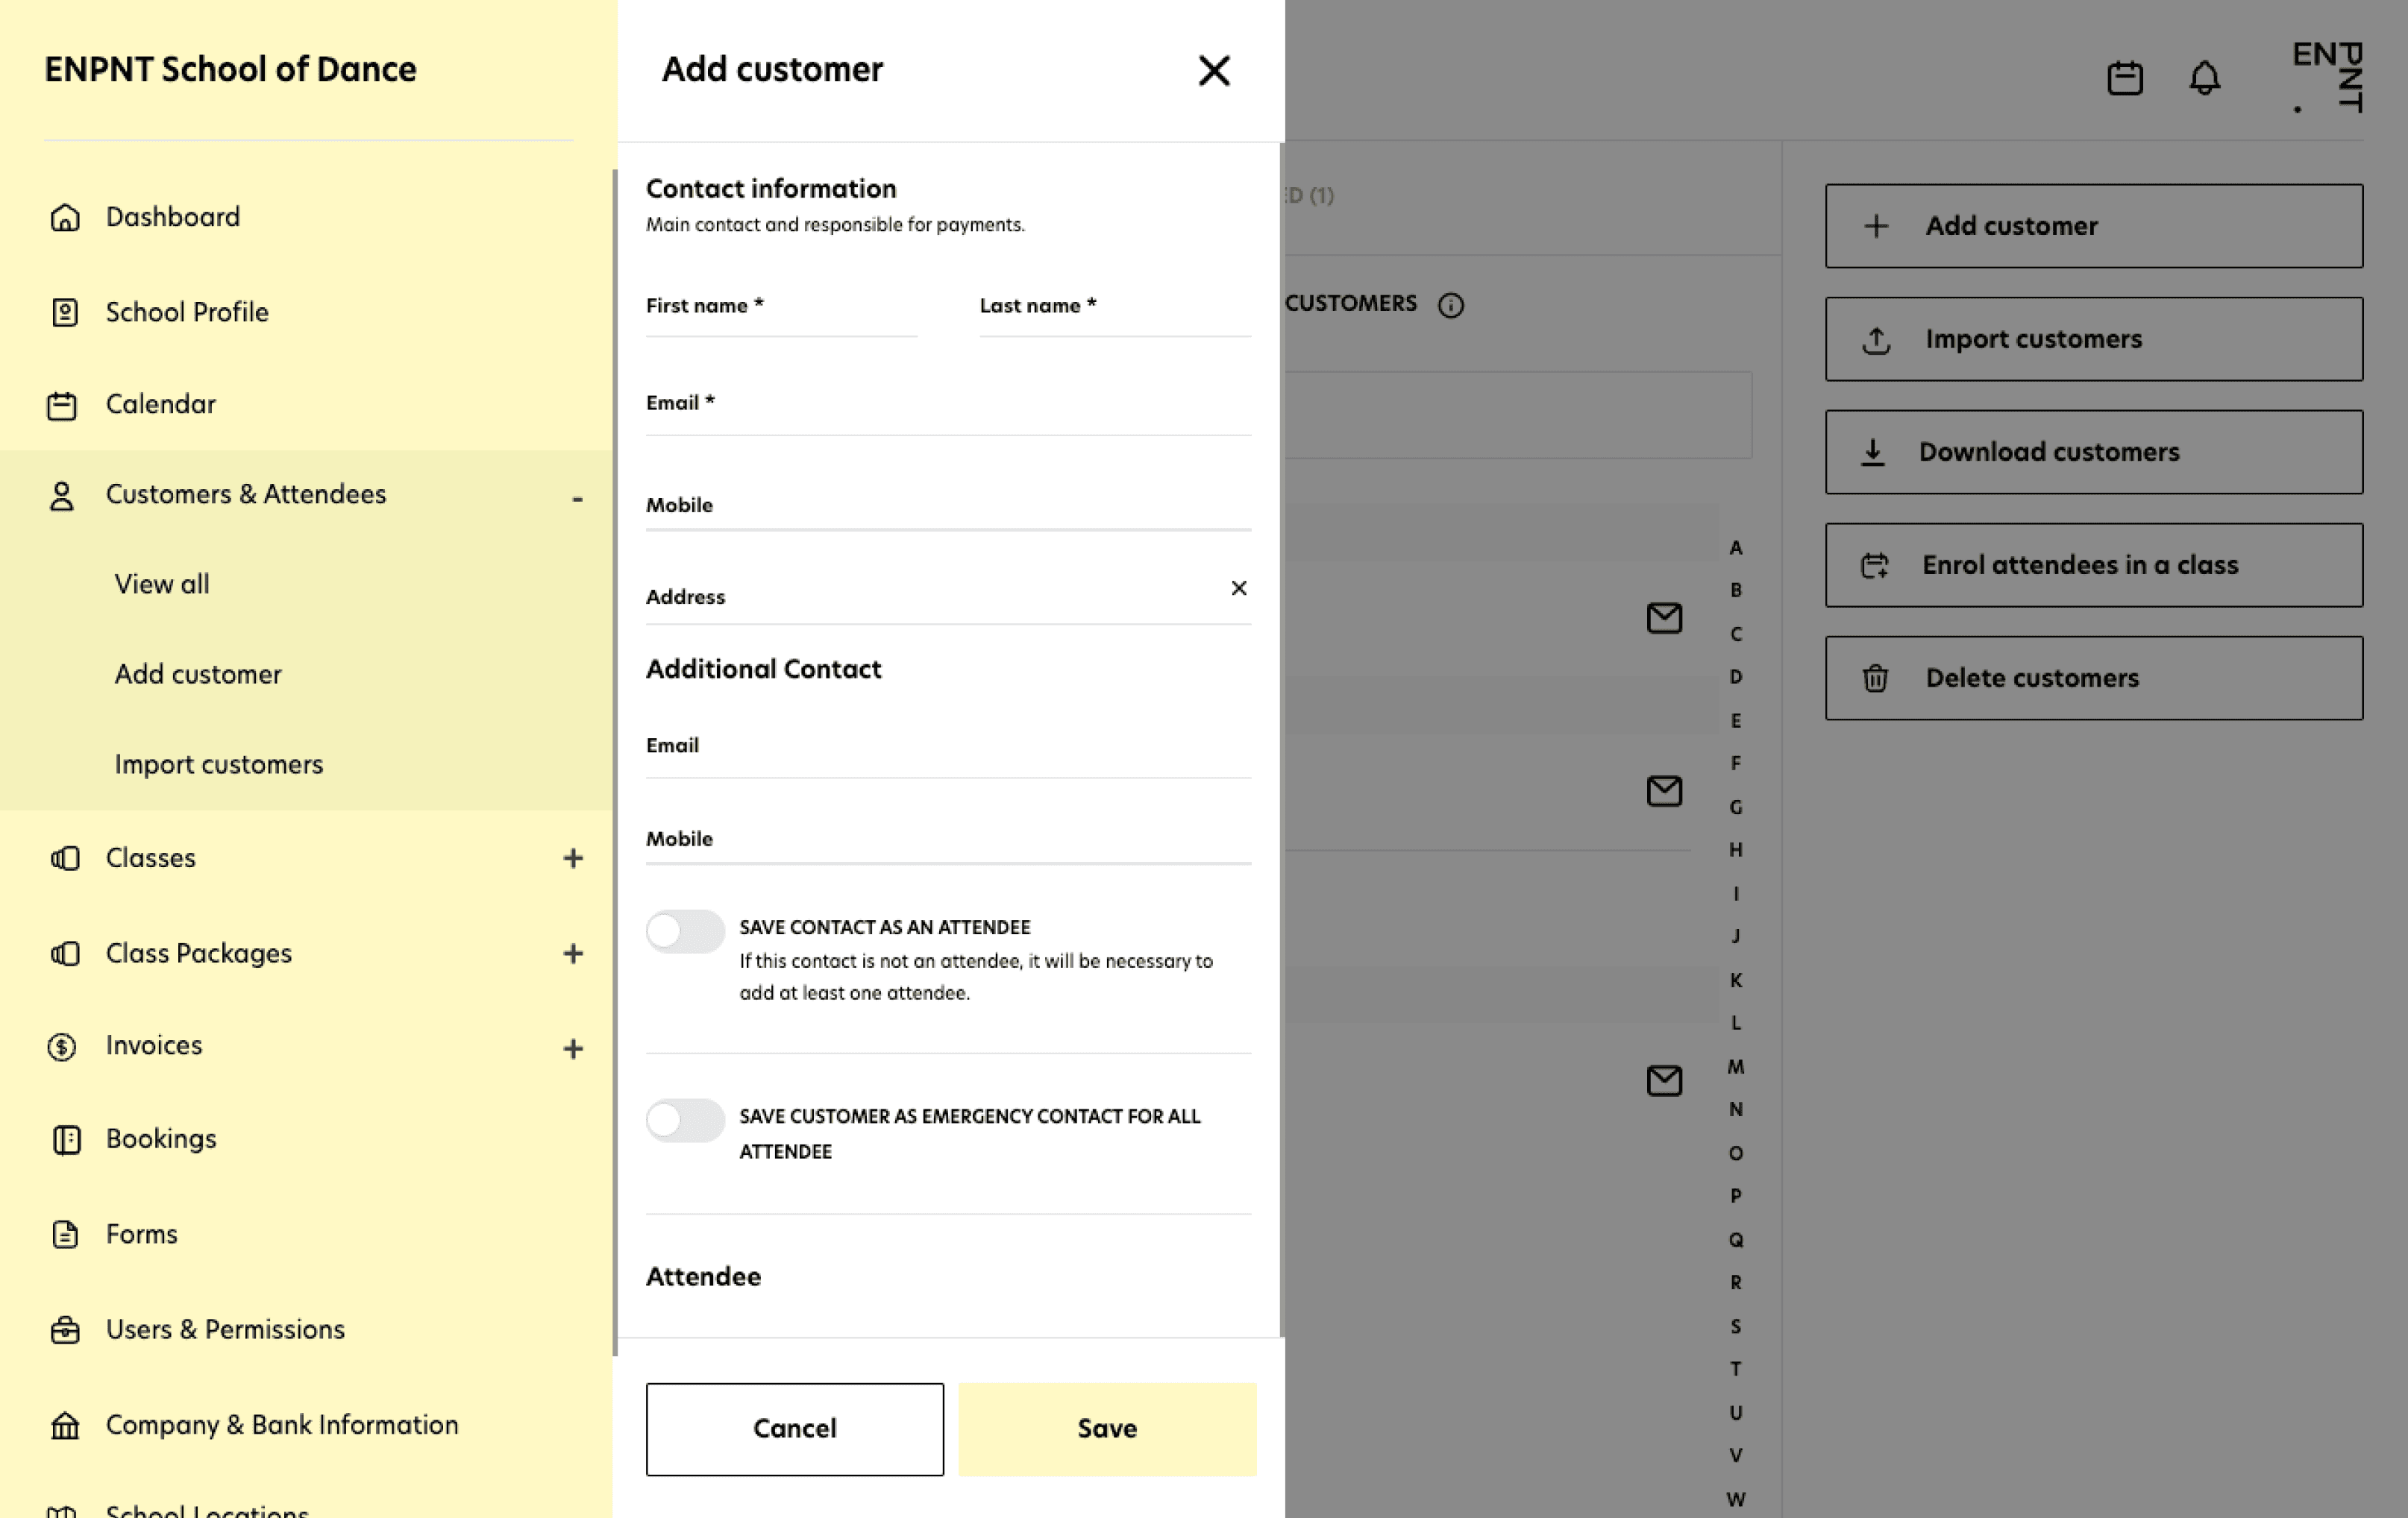Click the School Profile icon
Image resolution: width=2408 pixels, height=1518 pixels.
[x=64, y=312]
